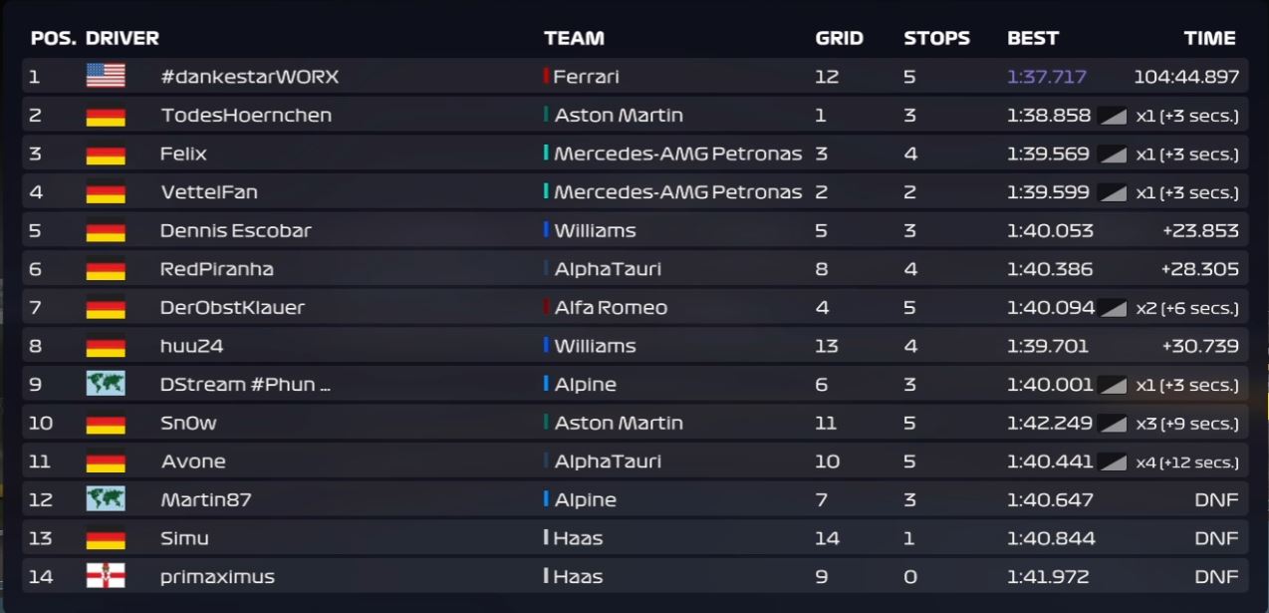
Task: Click the world map flag beside Martin87
Action: pos(106,499)
